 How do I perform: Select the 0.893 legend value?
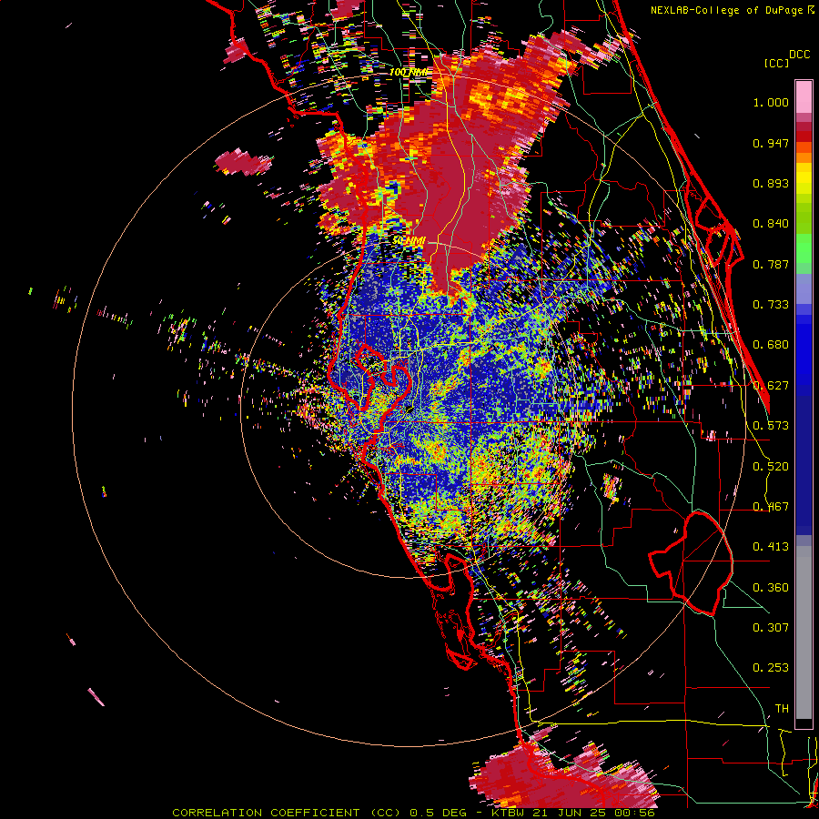[x=771, y=183]
